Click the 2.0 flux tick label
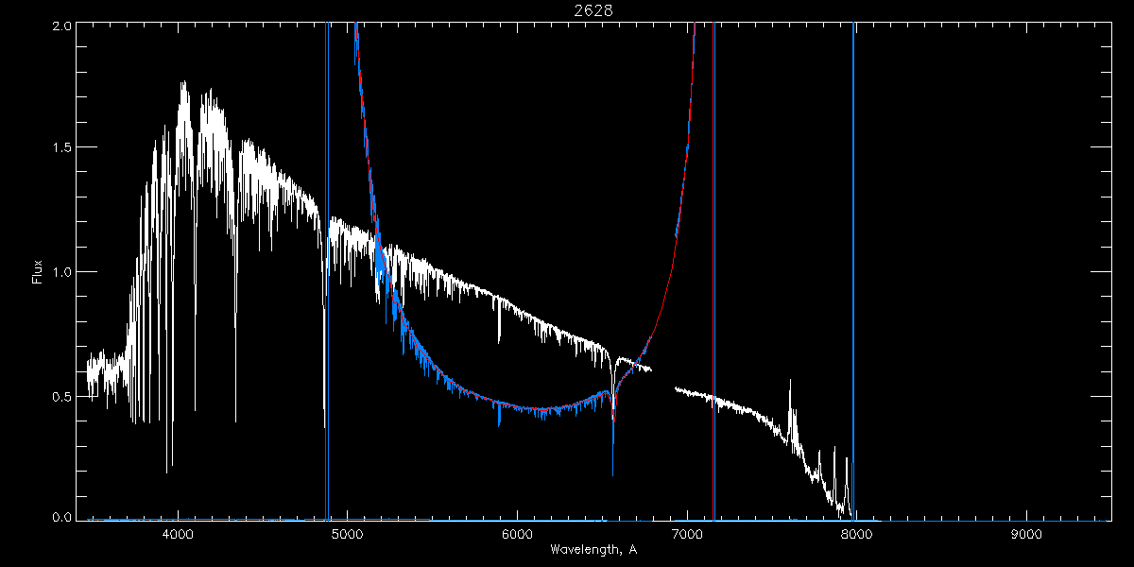The height and width of the screenshot is (567, 1134). [62, 27]
